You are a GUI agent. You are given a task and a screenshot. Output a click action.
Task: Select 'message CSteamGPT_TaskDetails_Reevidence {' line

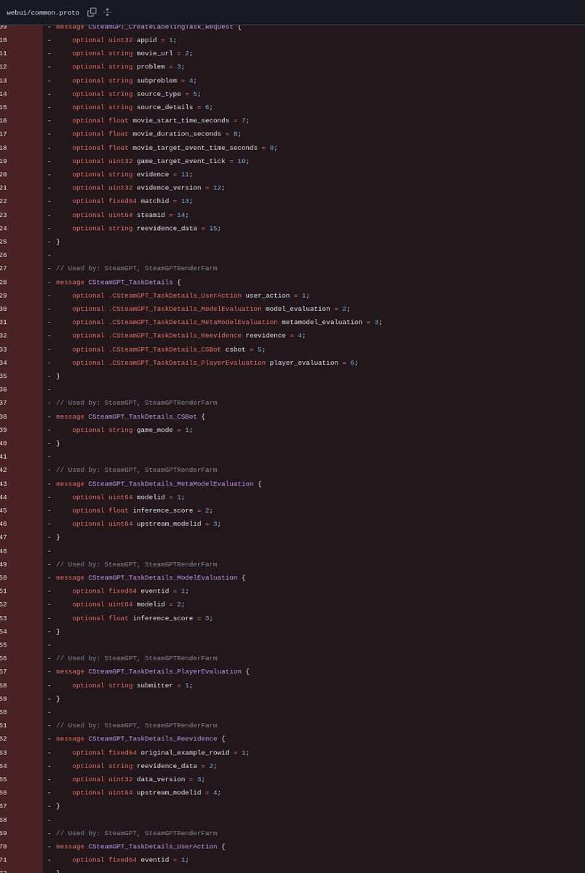tap(140, 739)
